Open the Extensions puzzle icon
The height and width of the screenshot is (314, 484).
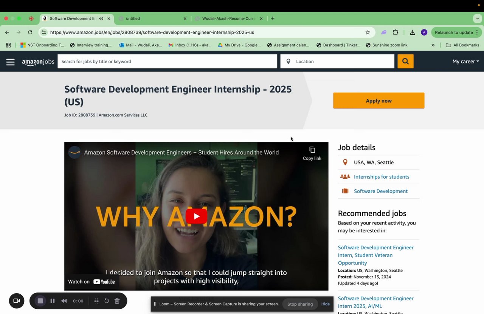(396, 32)
